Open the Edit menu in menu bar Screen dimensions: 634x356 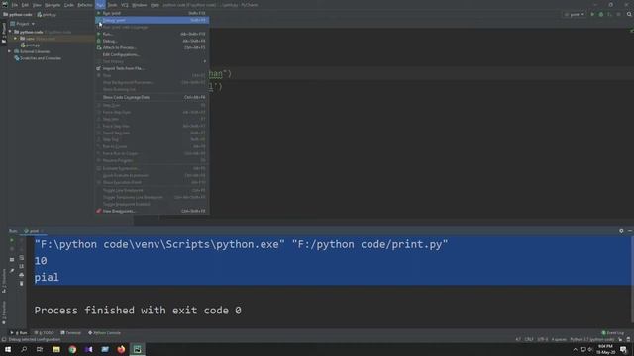(25, 5)
